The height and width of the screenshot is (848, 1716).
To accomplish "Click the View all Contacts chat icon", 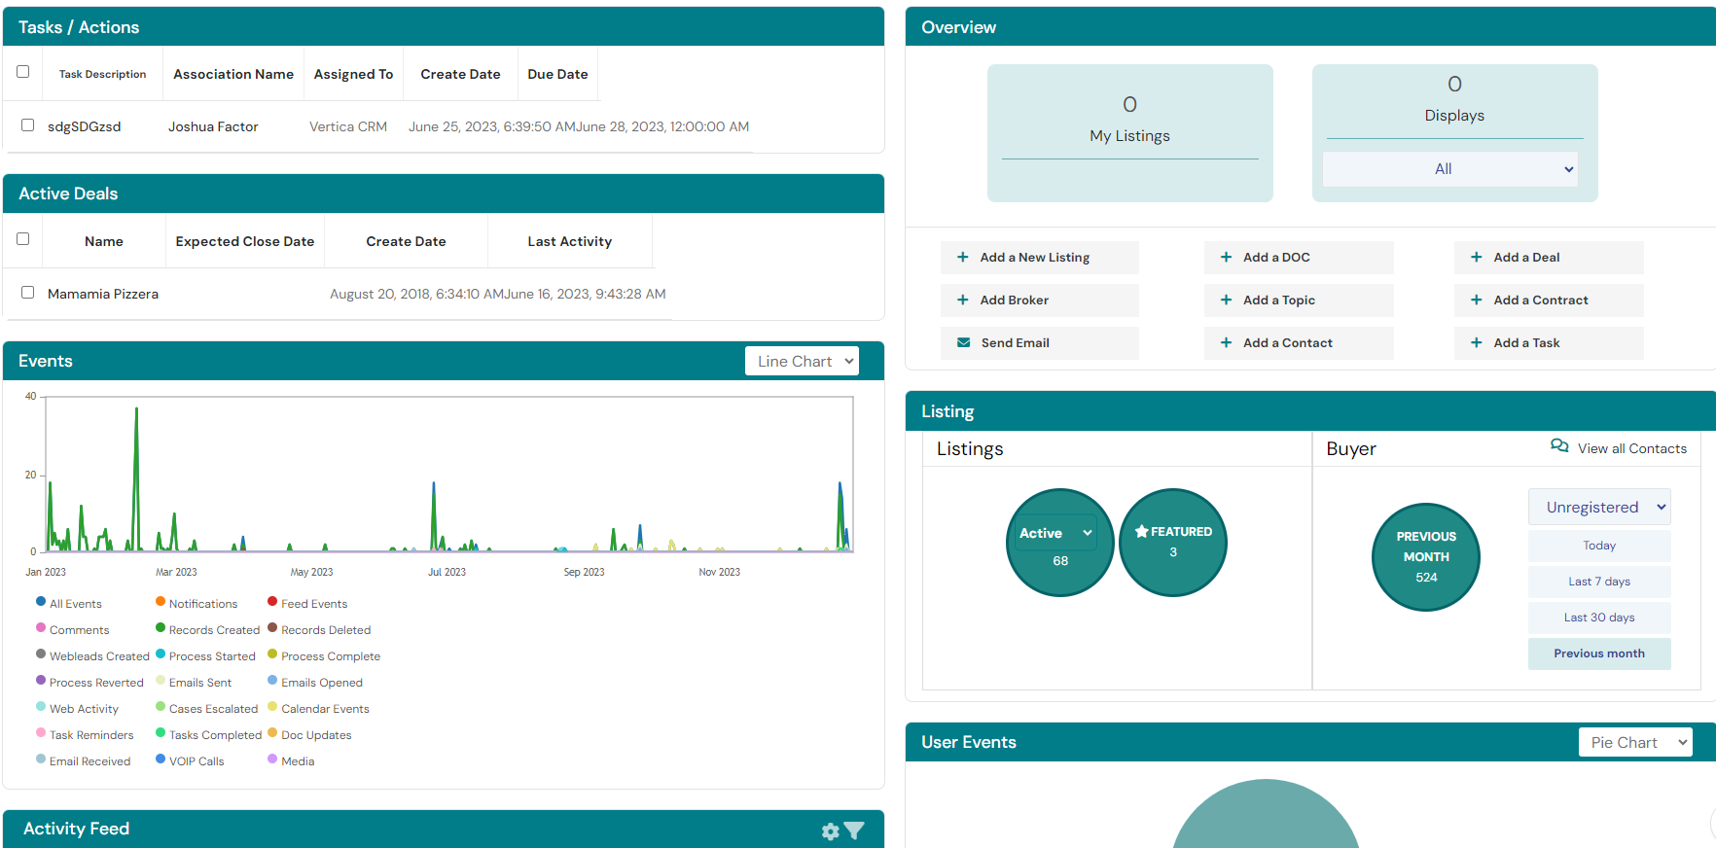I will [1559, 446].
